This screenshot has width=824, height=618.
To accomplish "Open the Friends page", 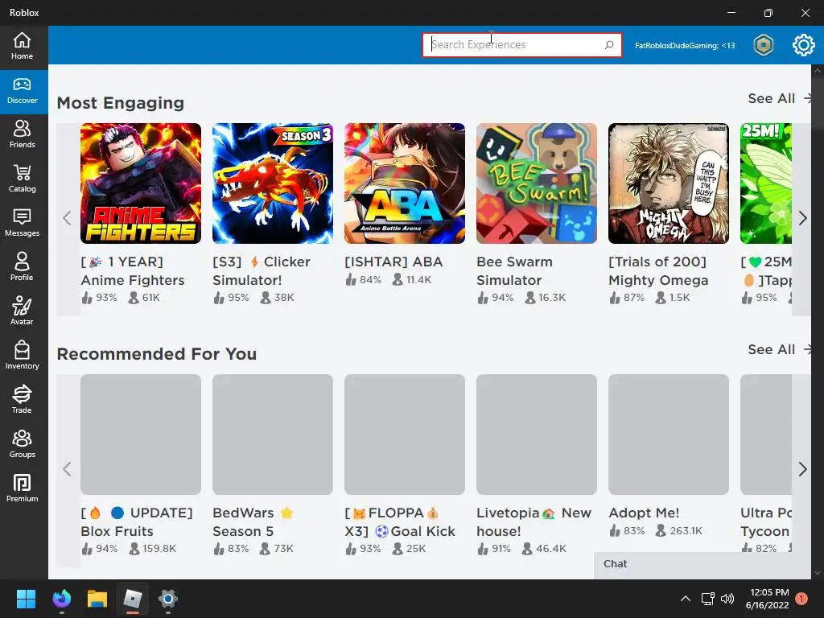I will [x=22, y=135].
